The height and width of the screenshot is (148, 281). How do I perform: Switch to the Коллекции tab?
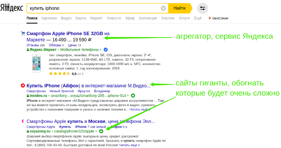(148, 18)
